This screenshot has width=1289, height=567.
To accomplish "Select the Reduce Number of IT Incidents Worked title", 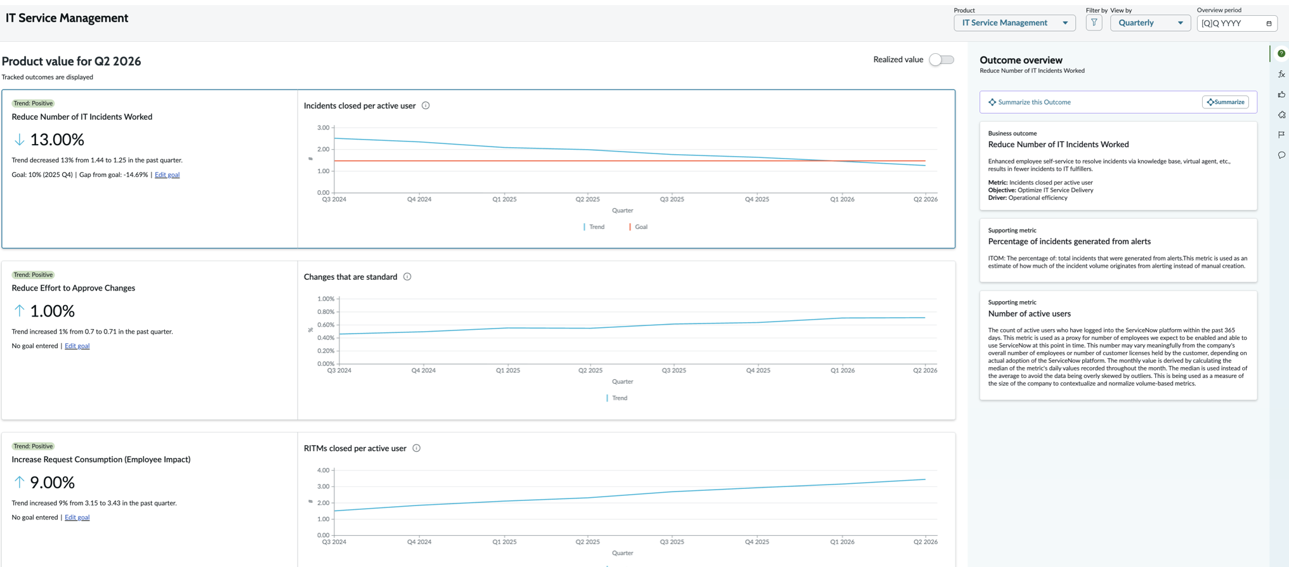I will click(82, 117).
